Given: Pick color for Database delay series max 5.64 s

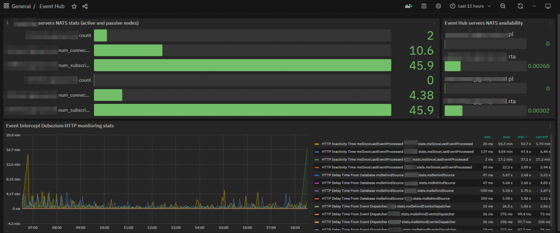Looking at the screenshot, I should (317, 183).
